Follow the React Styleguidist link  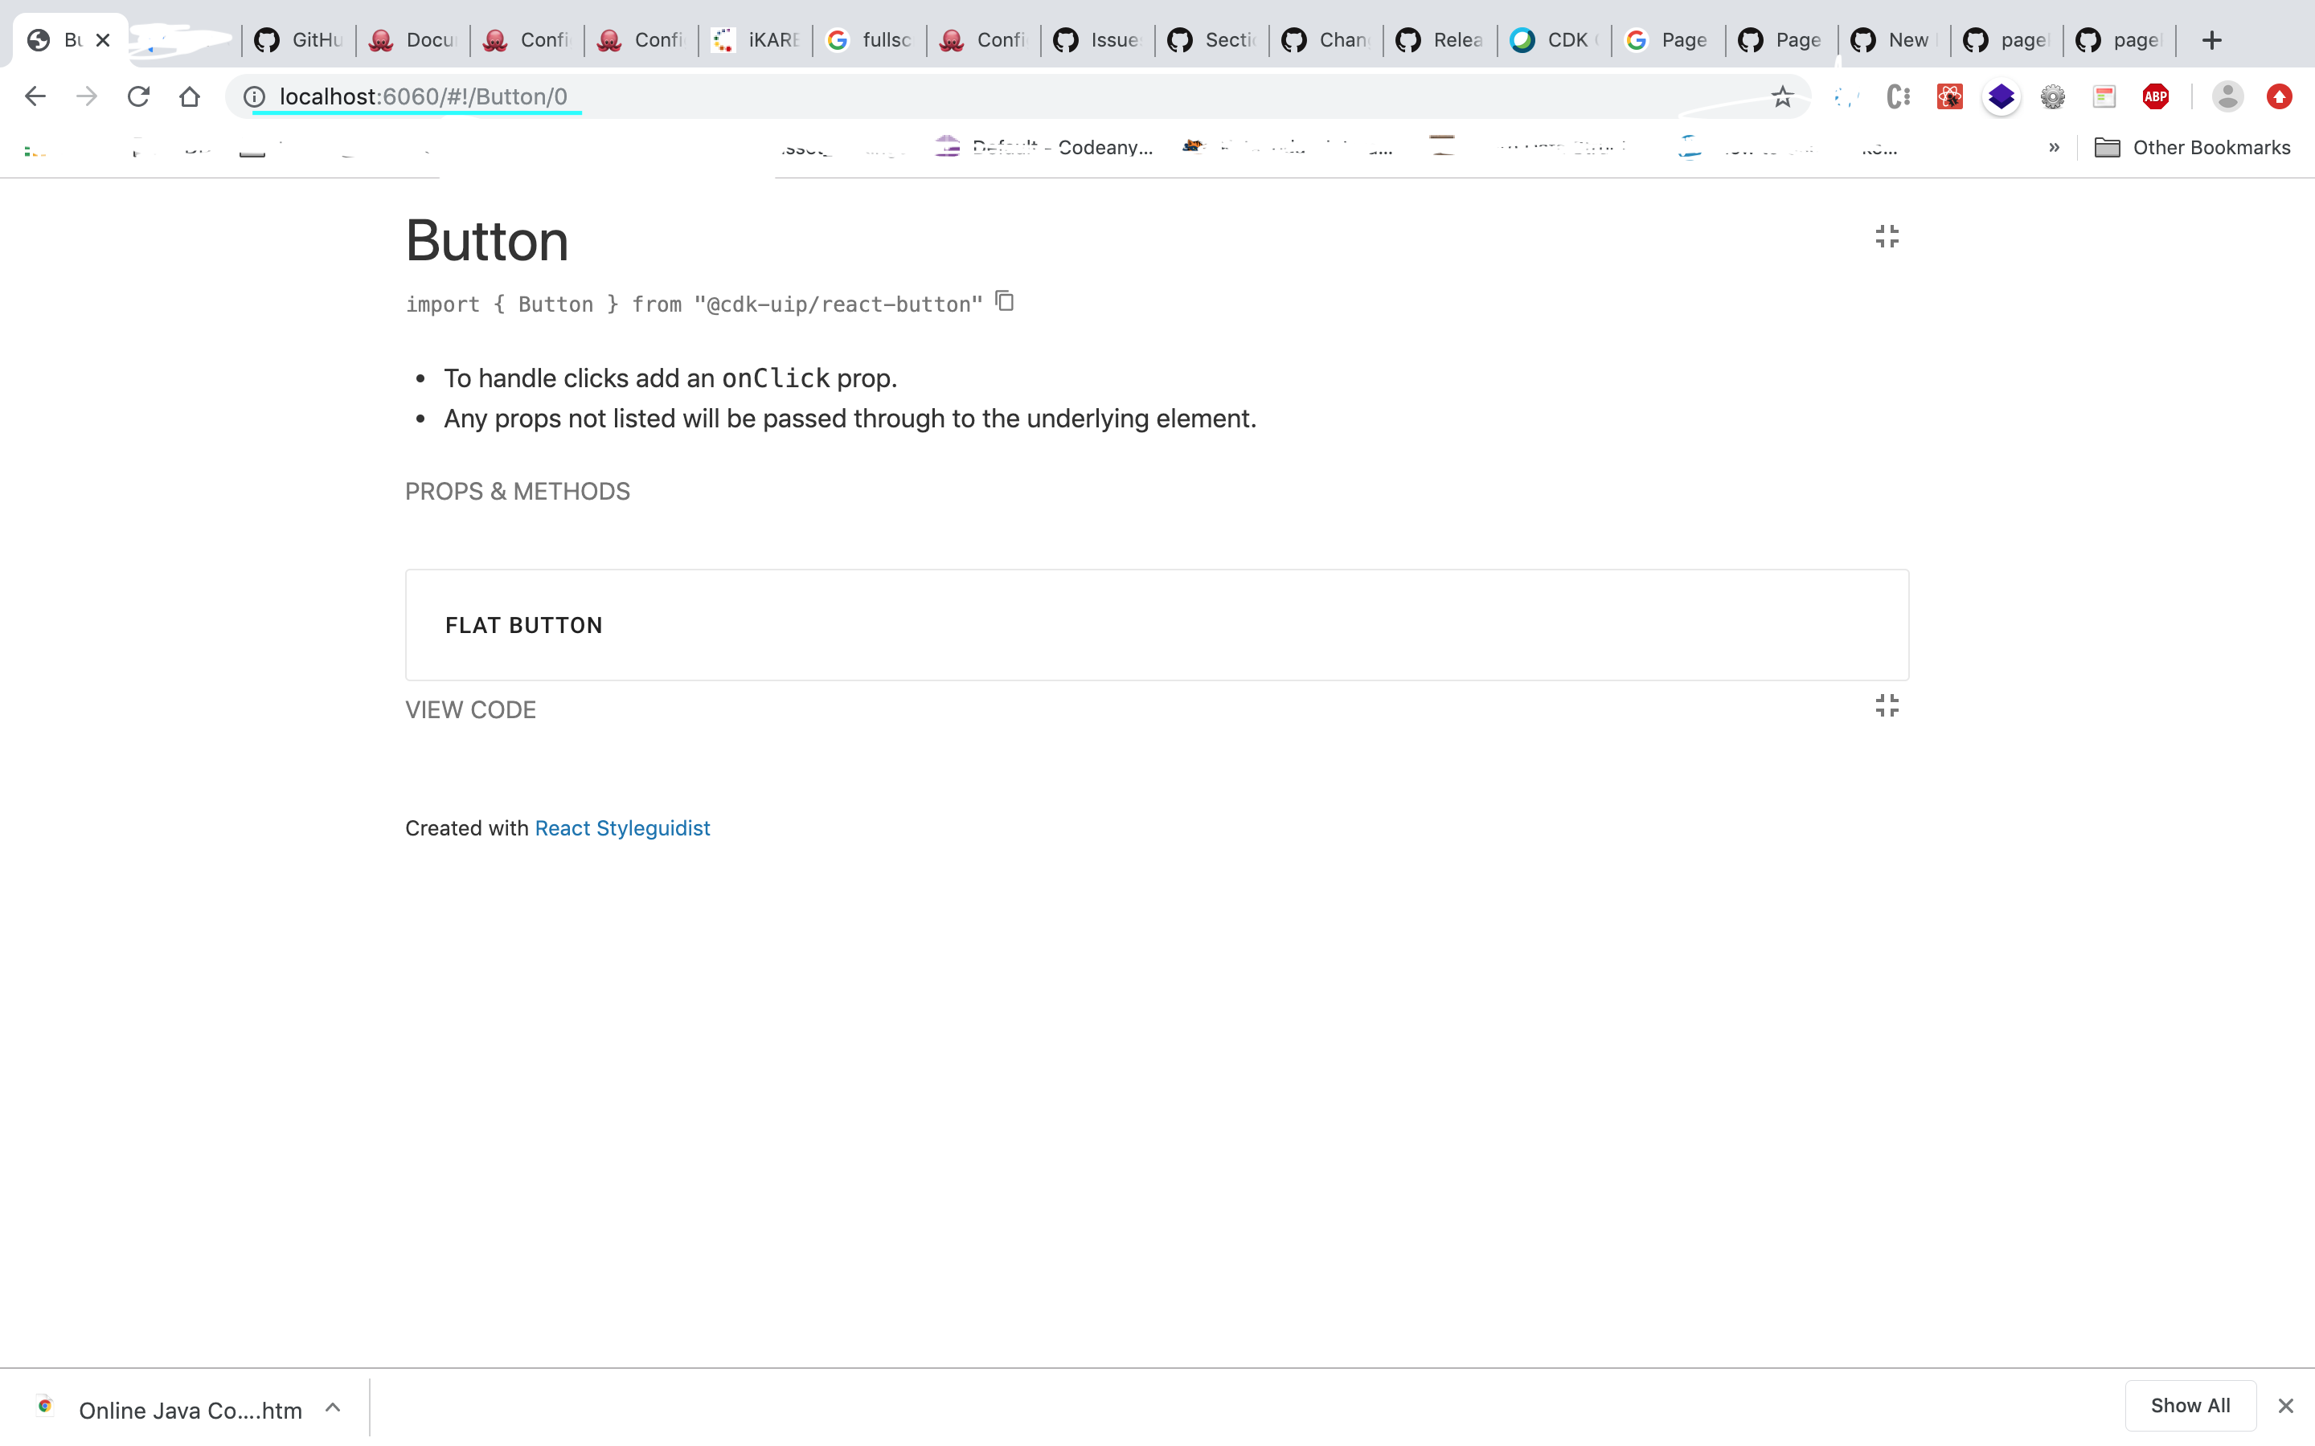[622, 828]
